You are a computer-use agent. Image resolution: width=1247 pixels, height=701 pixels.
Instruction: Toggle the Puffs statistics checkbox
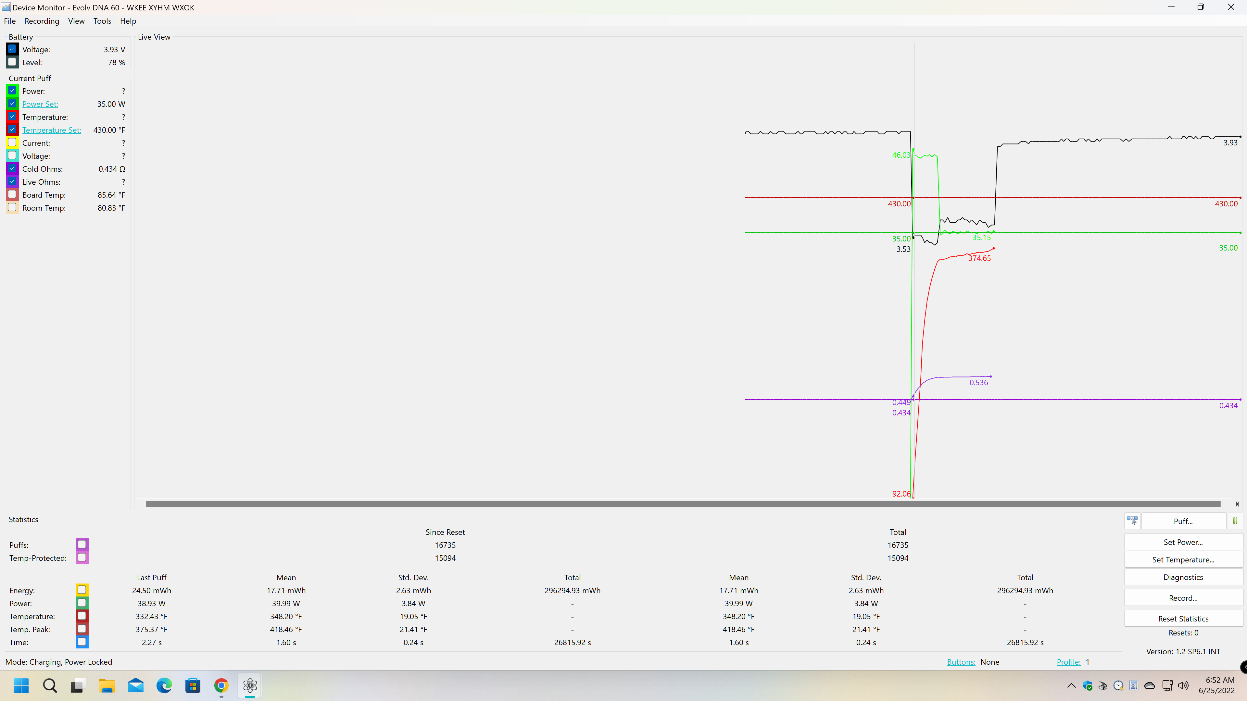(x=82, y=545)
